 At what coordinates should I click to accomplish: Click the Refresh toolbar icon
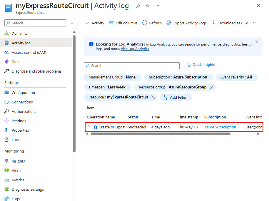click(x=145, y=23)
